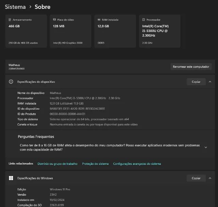Click the storage icon in Armazenamento card
The image size is (218, 207).
10,20
